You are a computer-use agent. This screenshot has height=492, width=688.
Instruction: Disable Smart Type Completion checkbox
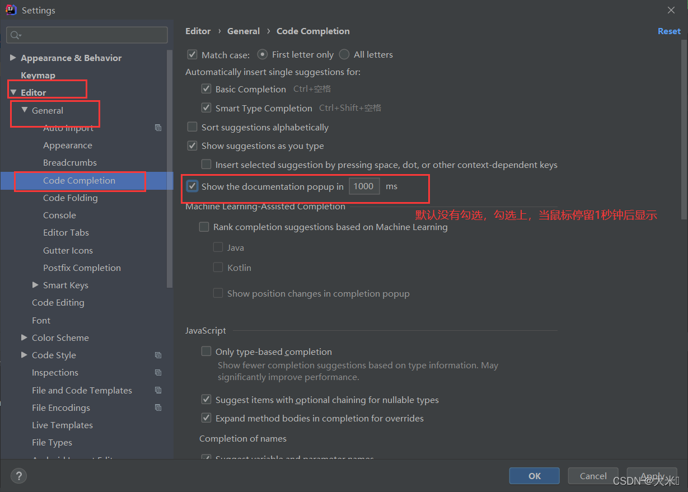(x=206, y=108)
